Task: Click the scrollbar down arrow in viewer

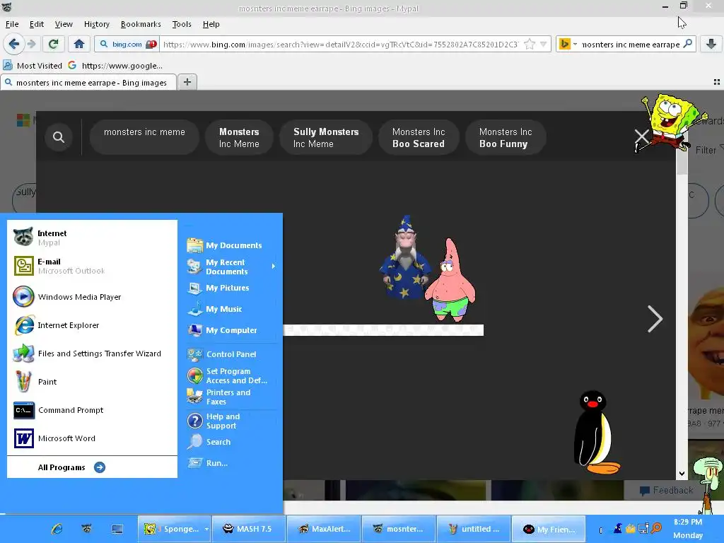Action: pyautogui.click(x=682, y=473)
